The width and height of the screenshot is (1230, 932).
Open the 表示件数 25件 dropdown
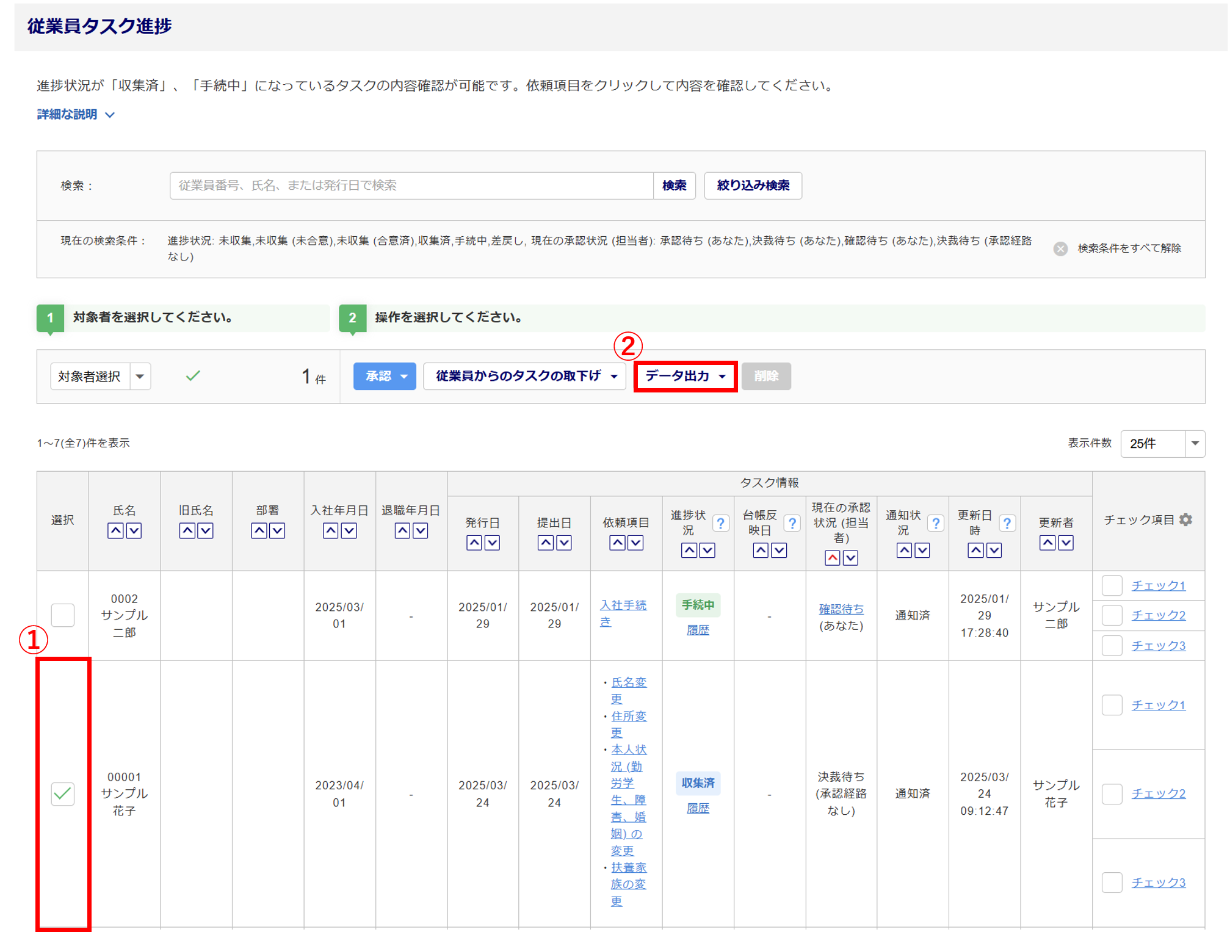[x=1162, y=444]
